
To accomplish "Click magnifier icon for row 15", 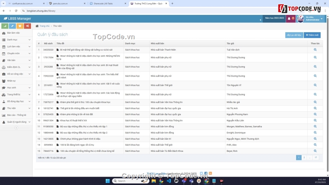I will [x=315, y=151].
